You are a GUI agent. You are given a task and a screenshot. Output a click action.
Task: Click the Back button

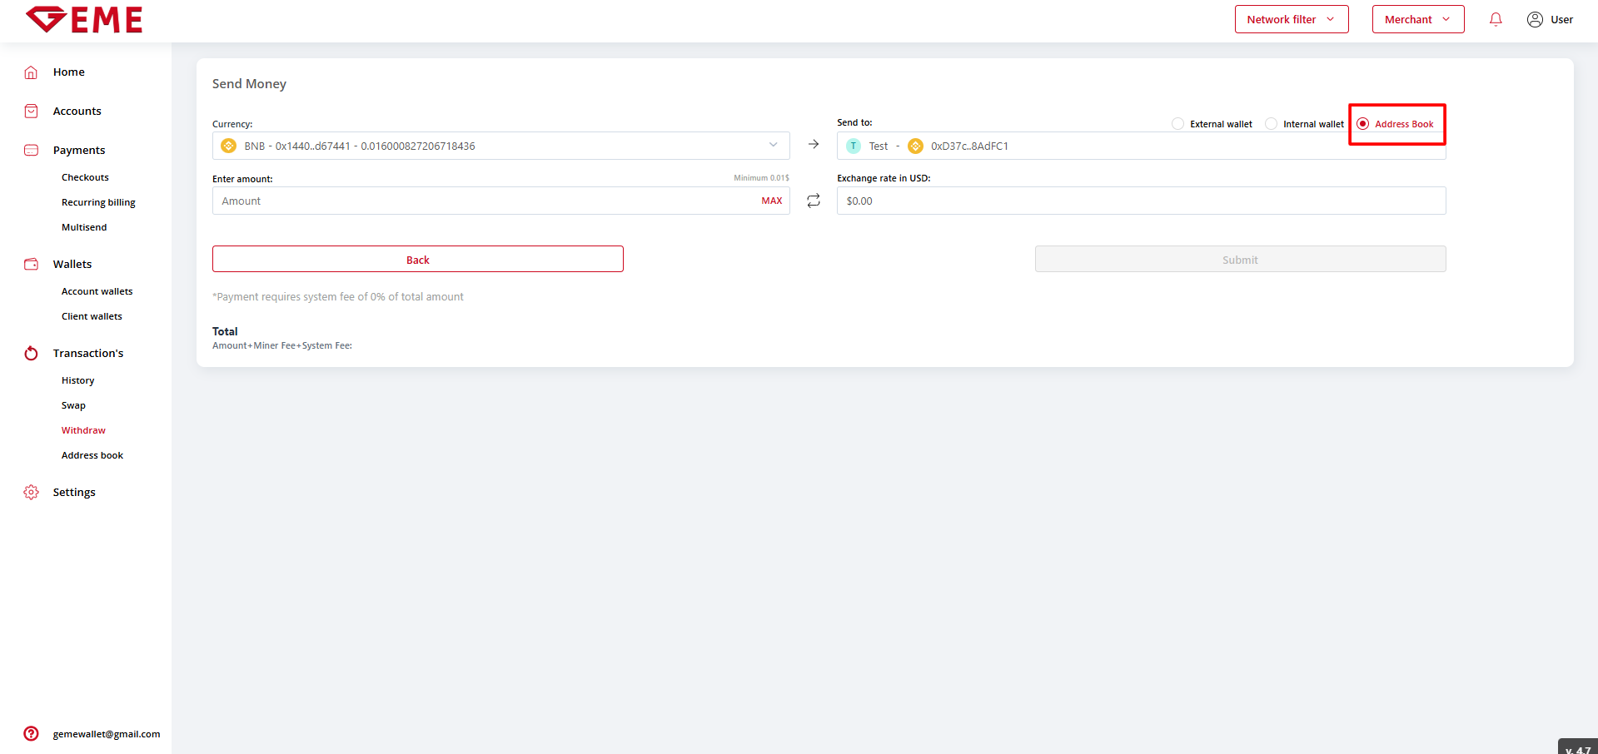[417, 260]
